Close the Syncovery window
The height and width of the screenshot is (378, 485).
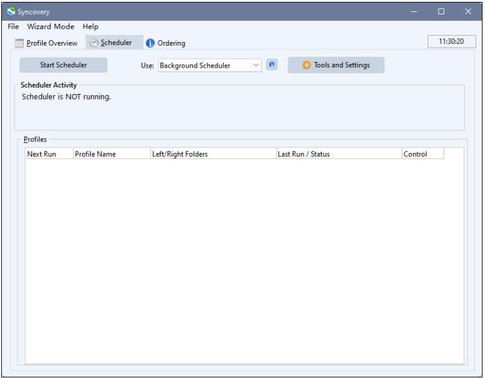pos(468,12)
